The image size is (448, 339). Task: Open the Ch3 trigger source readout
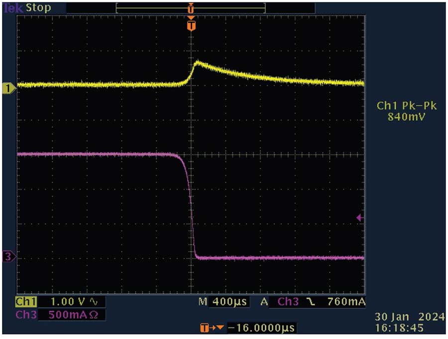coord(288,302)
